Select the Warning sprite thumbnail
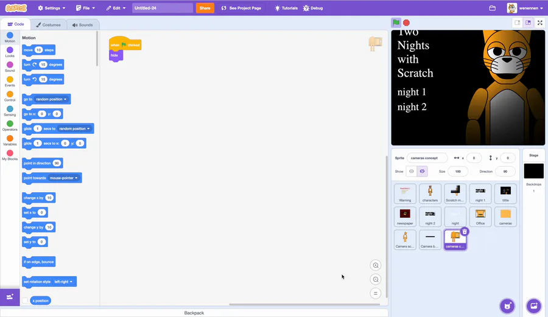The image size is (548, 317). tap(405, 193)
